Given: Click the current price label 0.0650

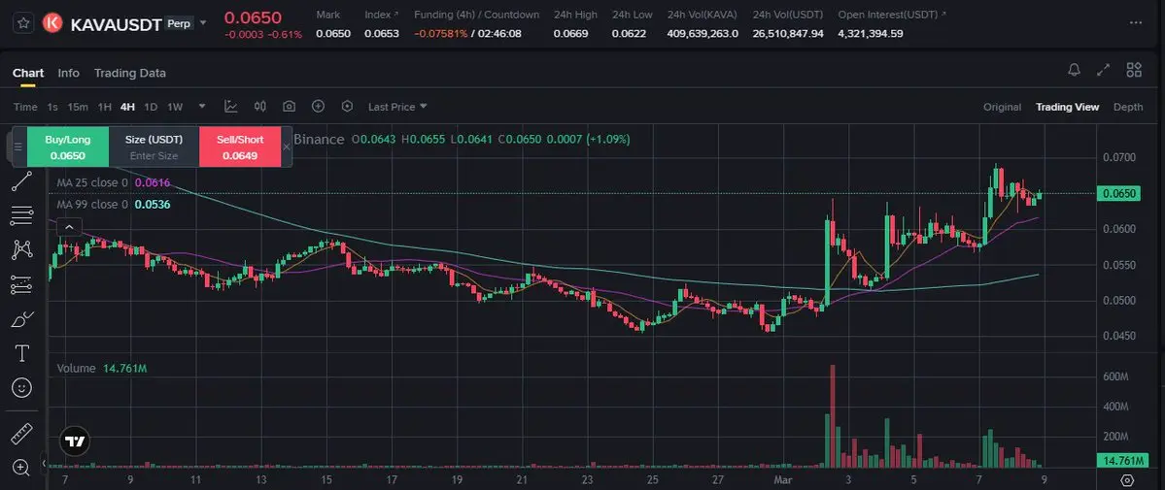Looking at the screenshot, I should click(x=1119, y=194).
